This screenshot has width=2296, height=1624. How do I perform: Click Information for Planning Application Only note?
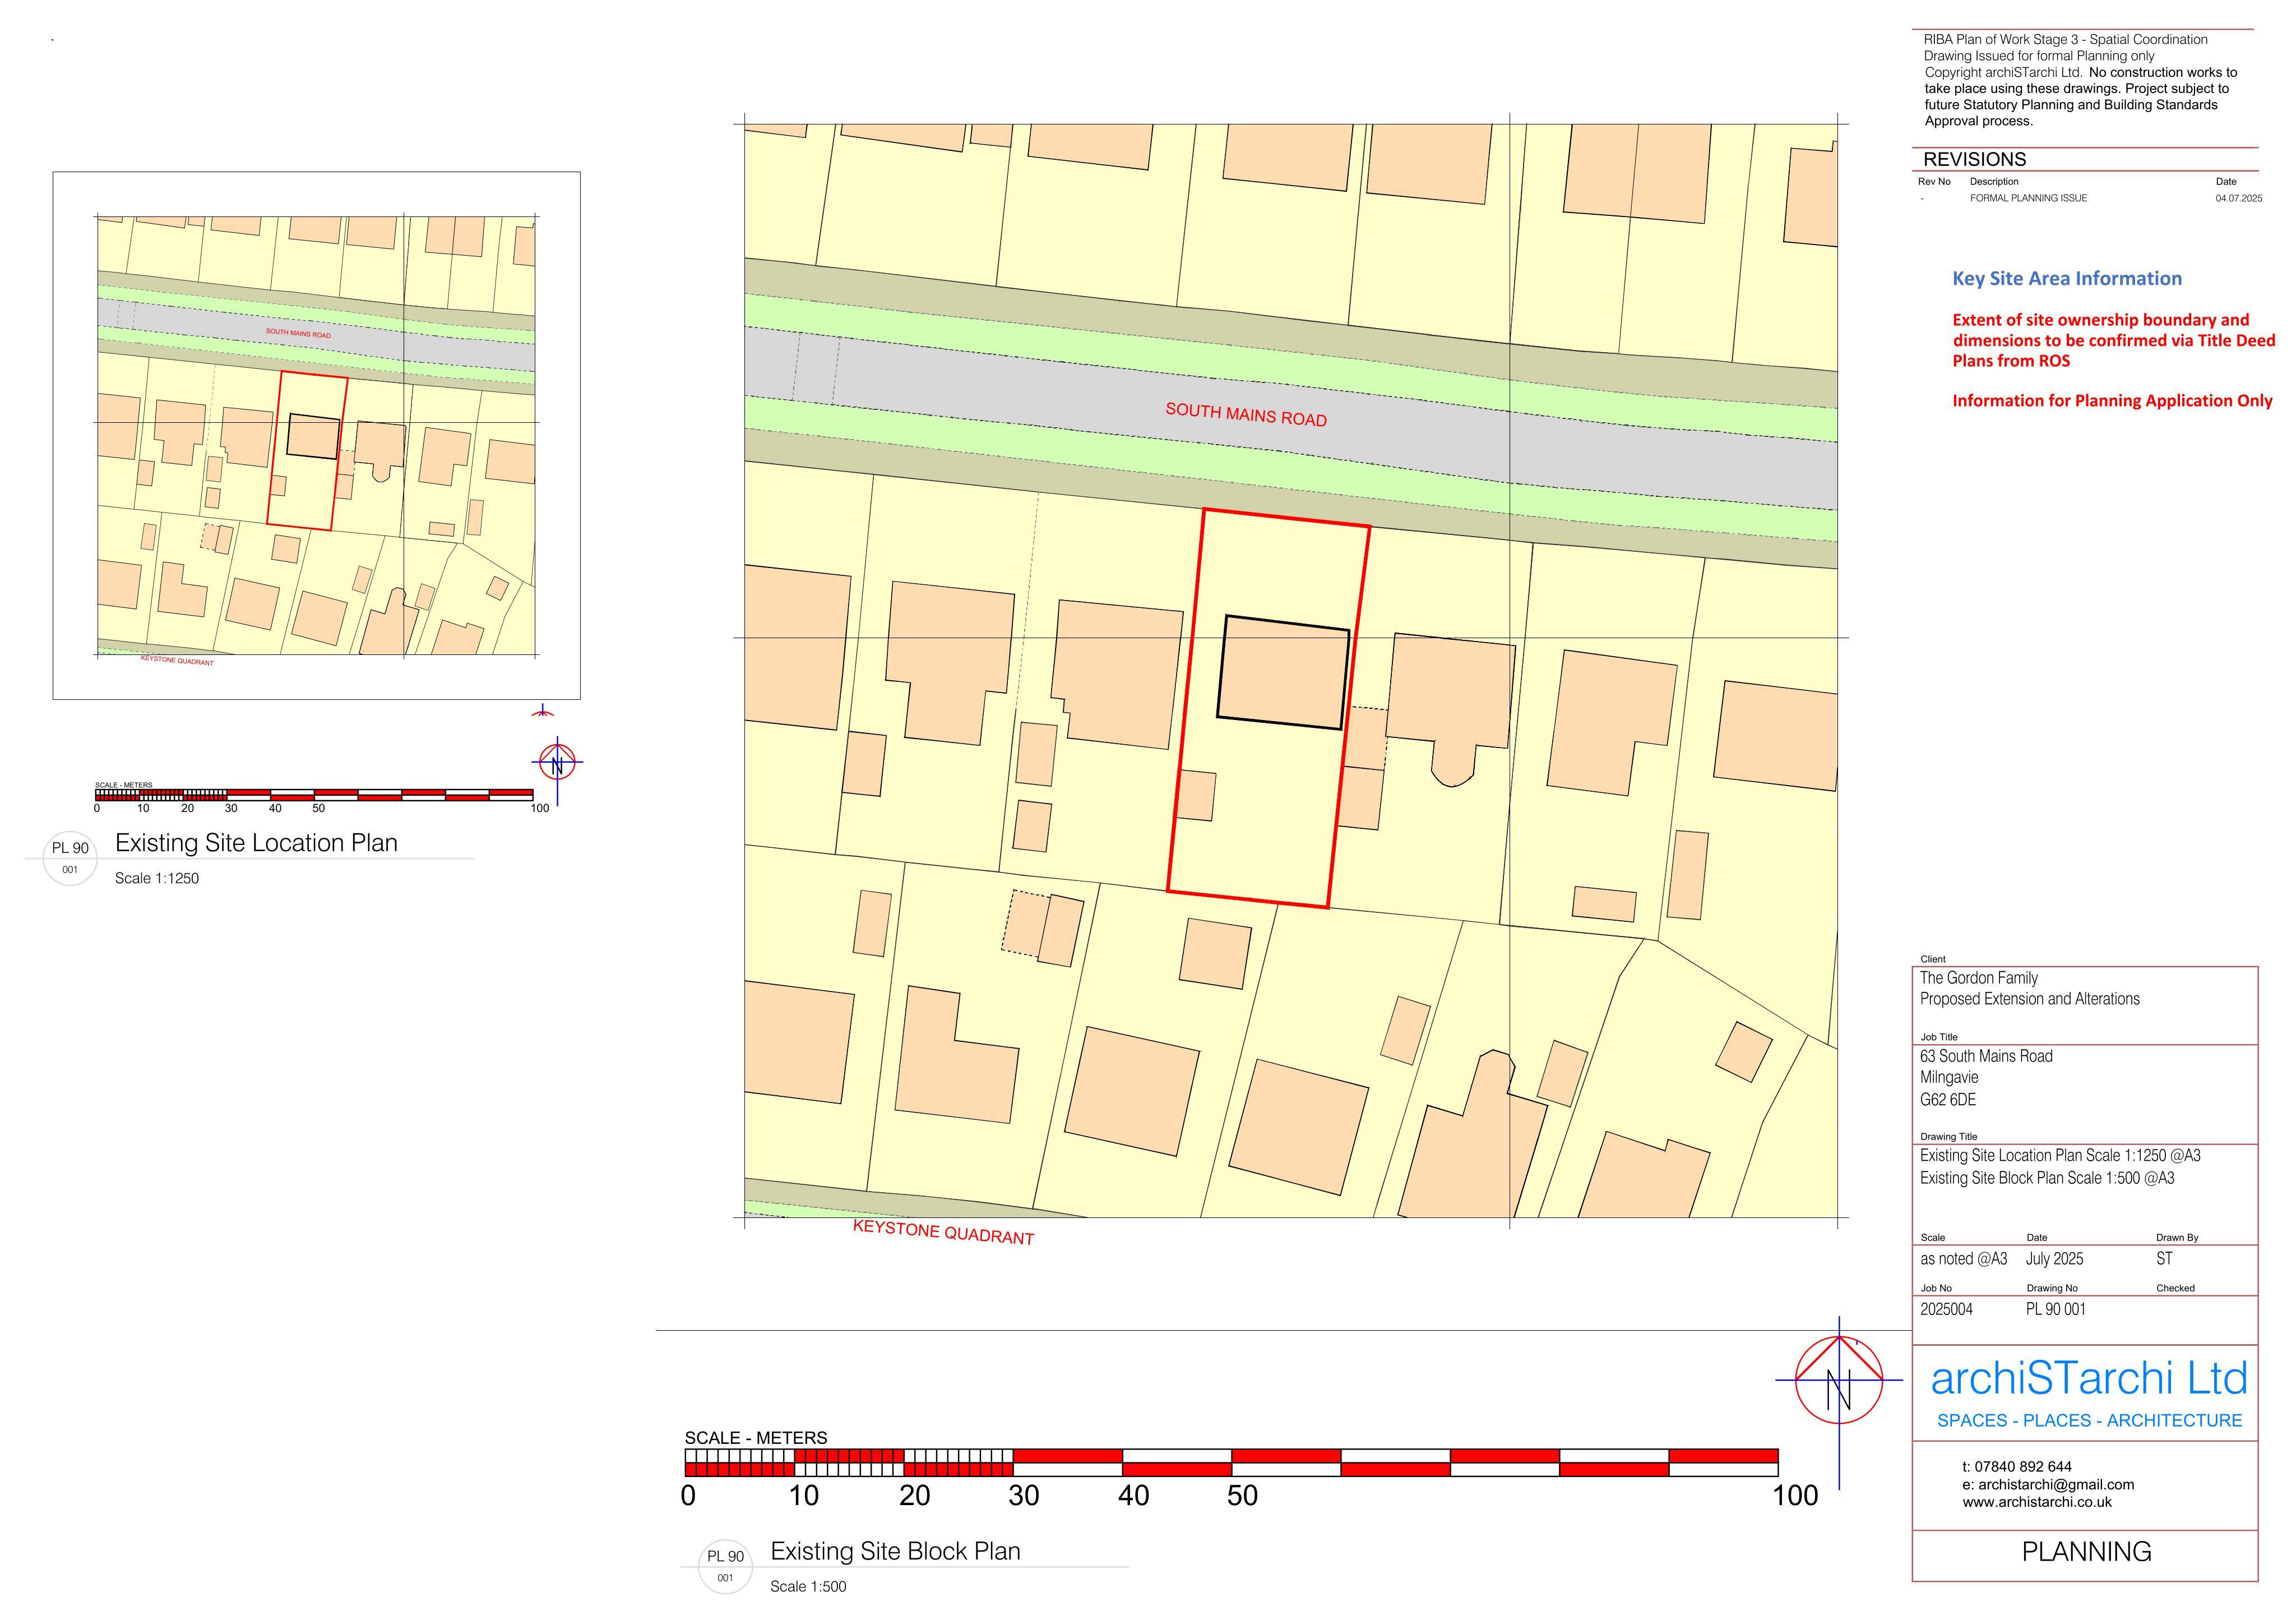point(2112,402)
